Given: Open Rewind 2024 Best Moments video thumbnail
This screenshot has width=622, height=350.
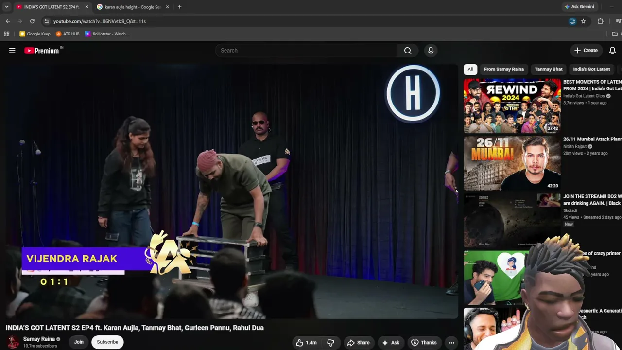Looking at the screenshot, I should (x=512, y=106).
